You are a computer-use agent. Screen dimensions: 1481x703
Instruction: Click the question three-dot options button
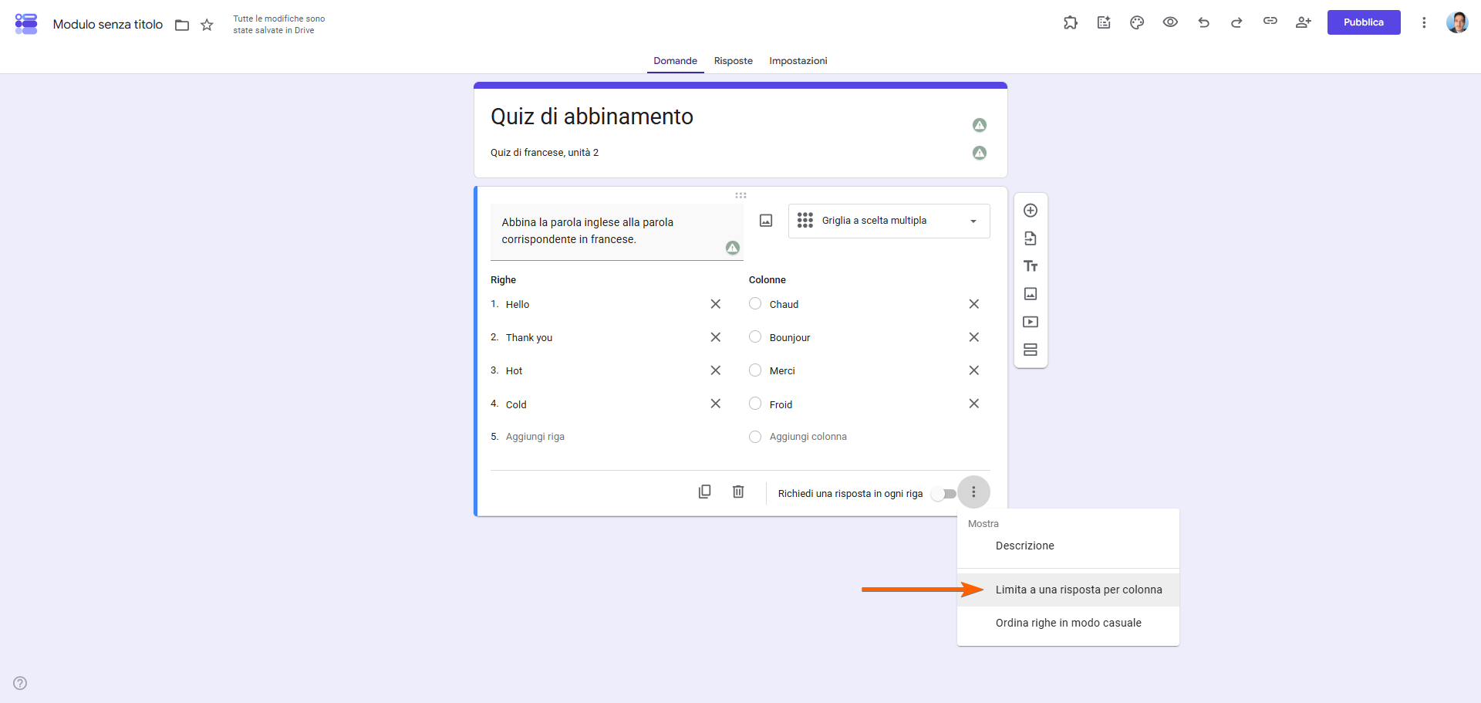[973, 492]
